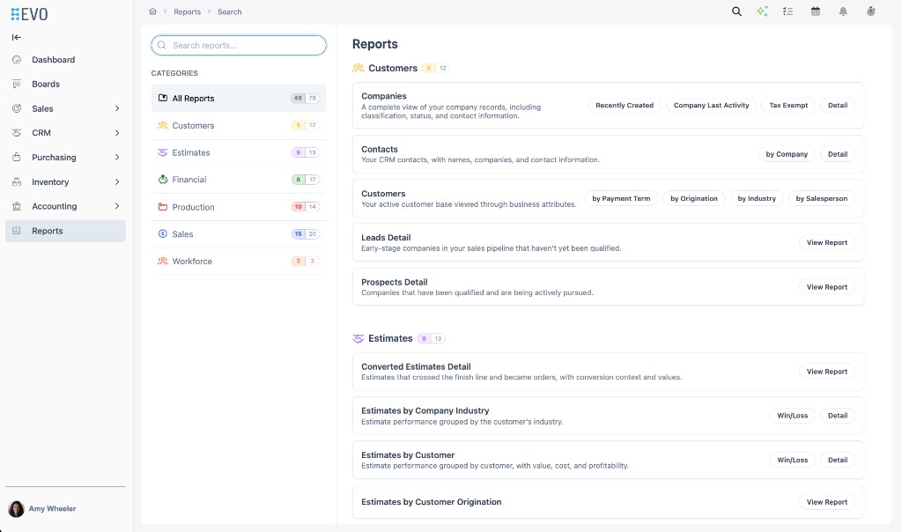Open the calendar icon in top bar
Image resolution: width=902 pixels, height=532 pixels.
point(815,11)
